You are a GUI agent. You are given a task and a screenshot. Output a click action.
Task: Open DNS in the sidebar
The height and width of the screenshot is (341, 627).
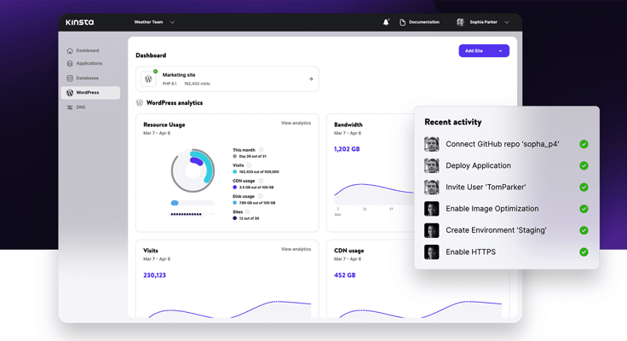(81, 107)
